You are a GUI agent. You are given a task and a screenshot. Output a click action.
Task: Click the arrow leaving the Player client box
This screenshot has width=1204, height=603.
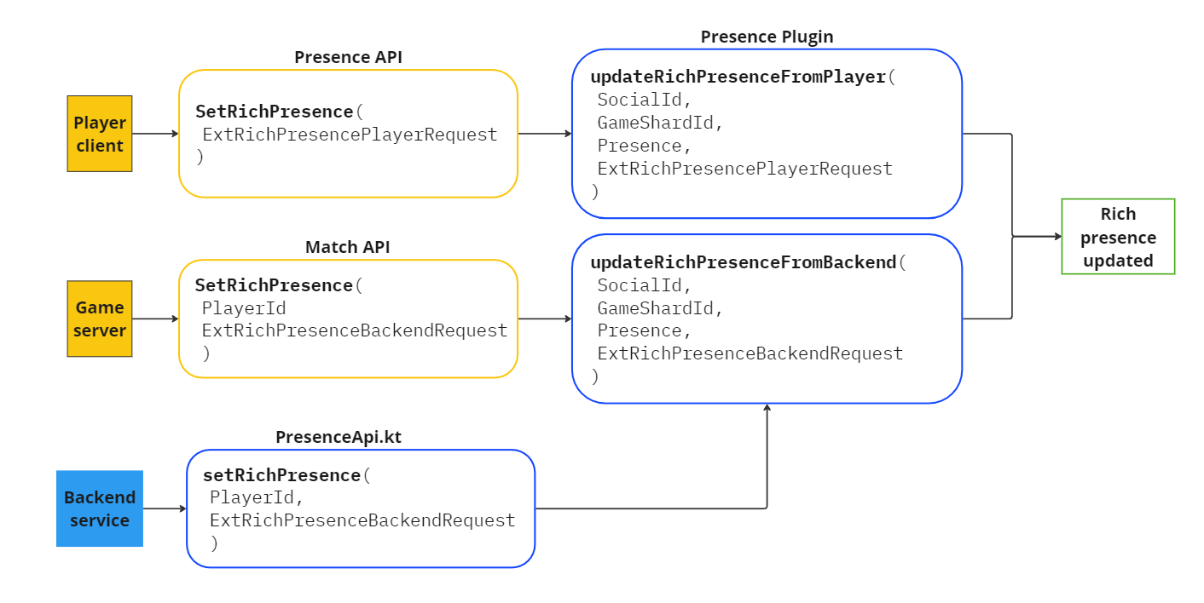click(155, 134)
